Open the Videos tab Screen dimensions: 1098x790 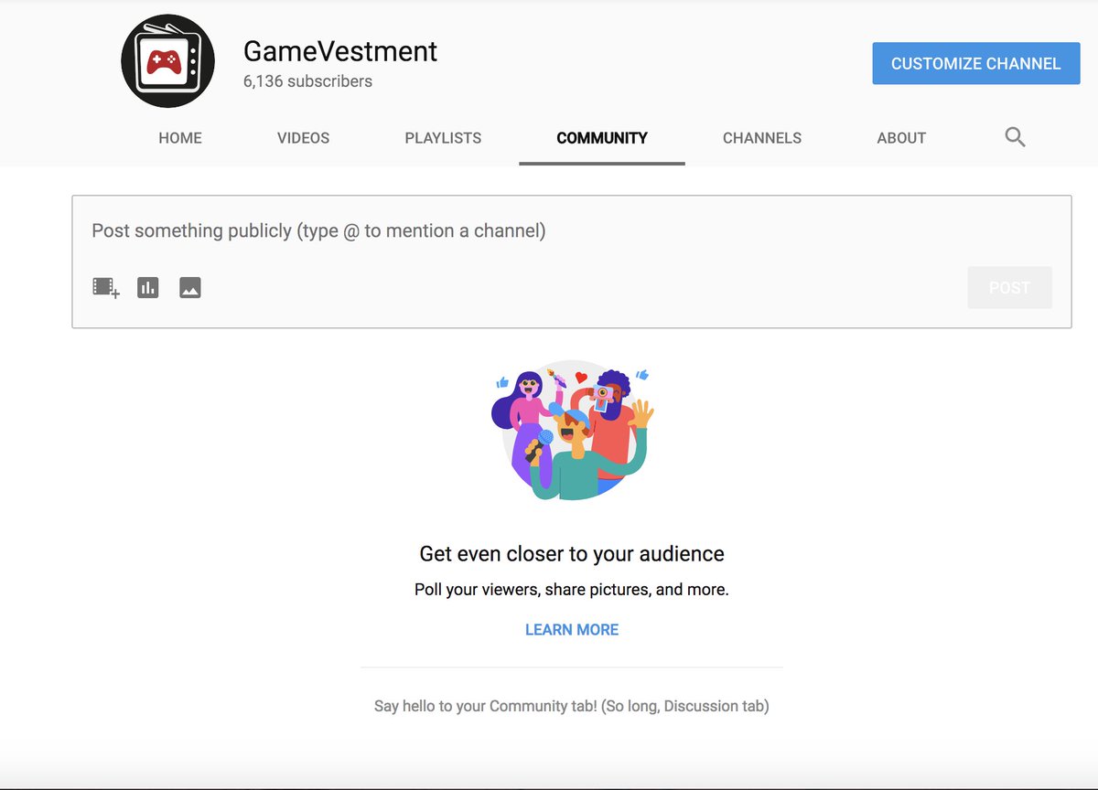point(304,138)
